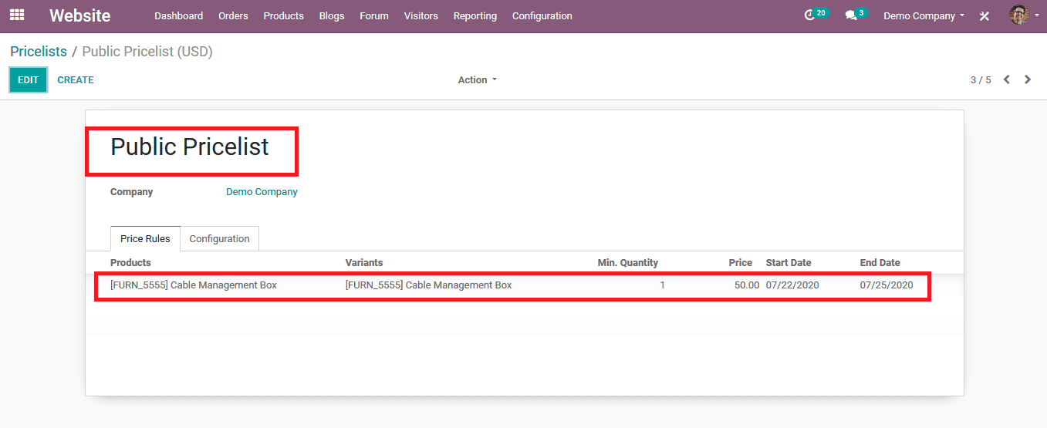Screen dimensions: 1047x428
Task: Expand the Demo Company switcher dropdown
Action: tap(924, 16)
